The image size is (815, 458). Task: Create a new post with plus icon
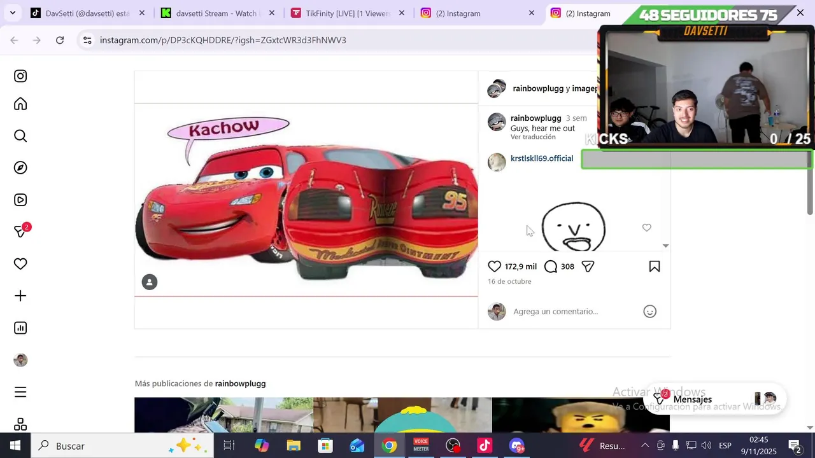tap(20, 296)
